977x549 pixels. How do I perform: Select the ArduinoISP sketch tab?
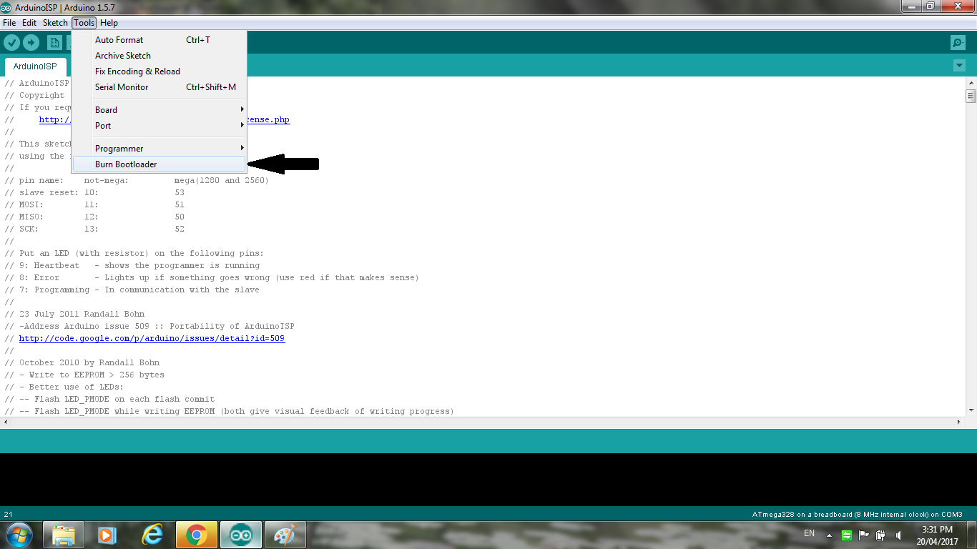35,66
